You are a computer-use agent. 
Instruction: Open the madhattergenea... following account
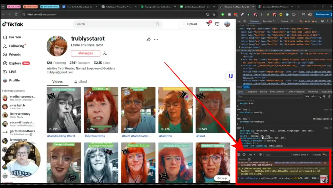tap(19, 98)
